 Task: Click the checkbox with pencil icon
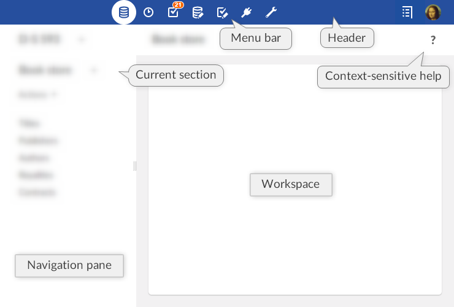223,12
